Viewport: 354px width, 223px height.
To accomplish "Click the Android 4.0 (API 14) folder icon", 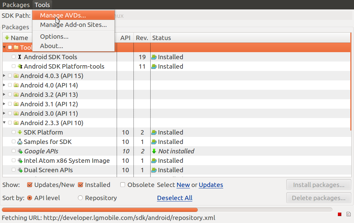I will 16,85.
